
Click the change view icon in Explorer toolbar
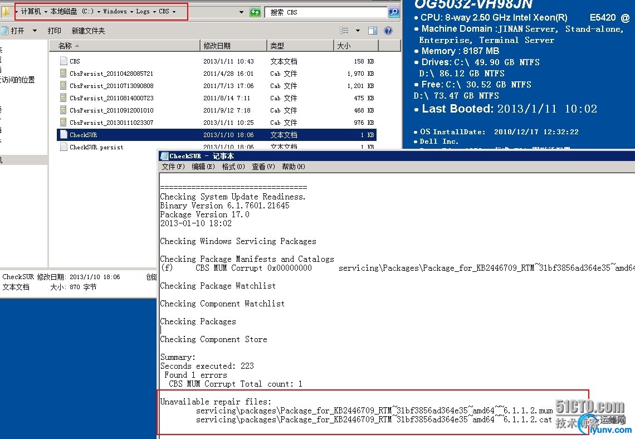(344, 31)
